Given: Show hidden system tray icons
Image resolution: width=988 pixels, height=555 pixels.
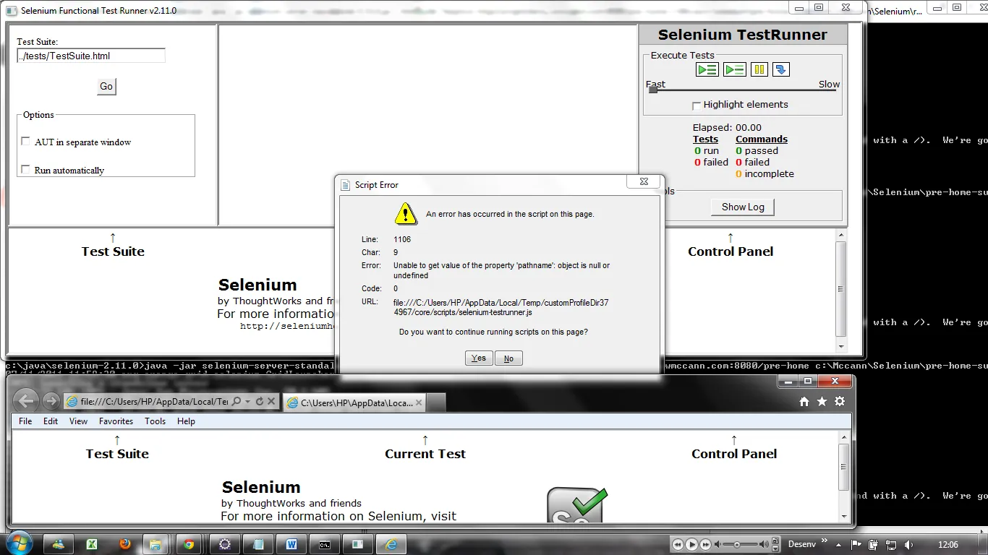Looking at the screenshot, I should [839, 544].
